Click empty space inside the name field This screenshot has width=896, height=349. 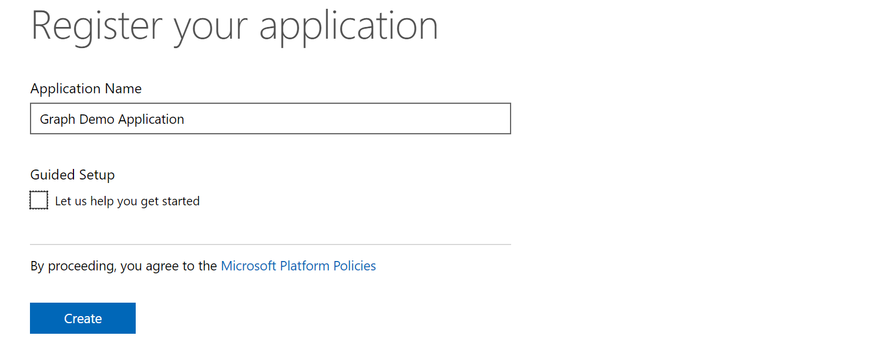[x=353, y=119]
